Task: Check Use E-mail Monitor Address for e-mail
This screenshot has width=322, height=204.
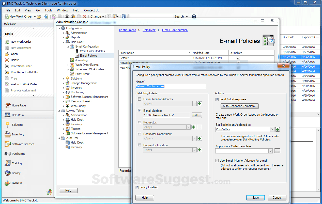Action: pyautogui.click(x=217, y=161)
